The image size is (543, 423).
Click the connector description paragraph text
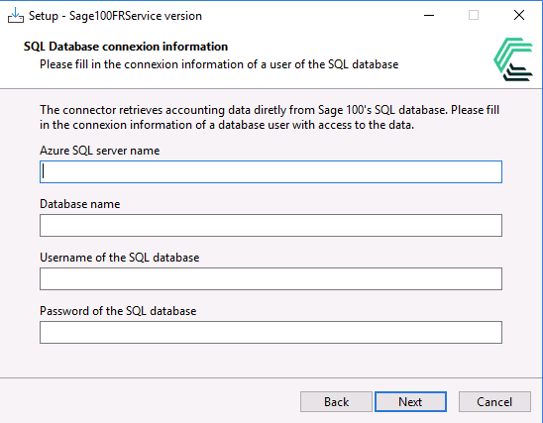coord(270,117)
